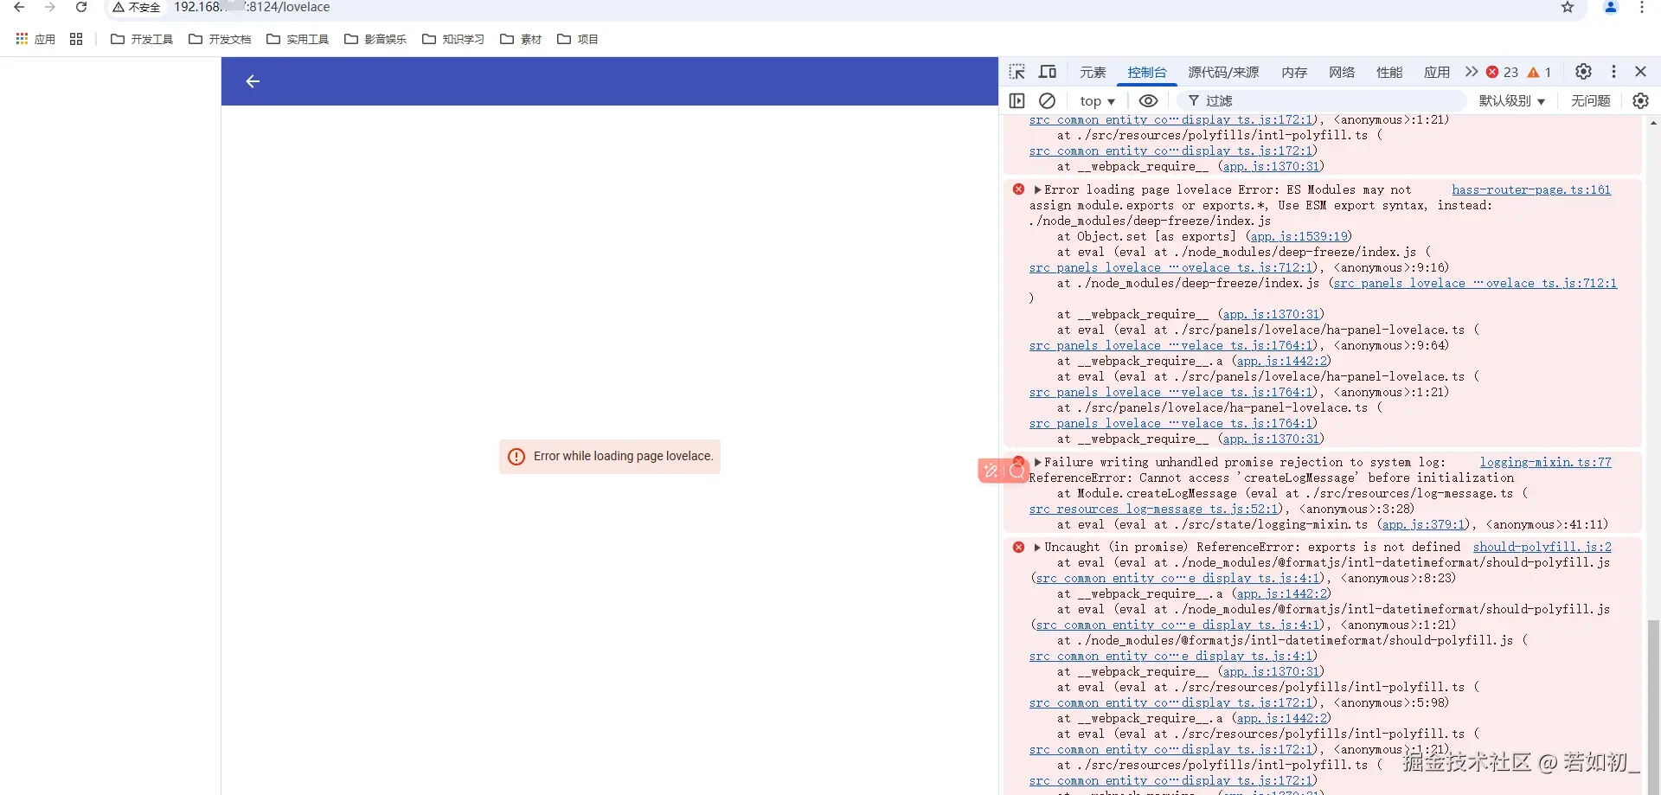Switch to the 元素 tab
Image resolution: width=1661 pixels, height=795 pixels.
click(1093, 73)
